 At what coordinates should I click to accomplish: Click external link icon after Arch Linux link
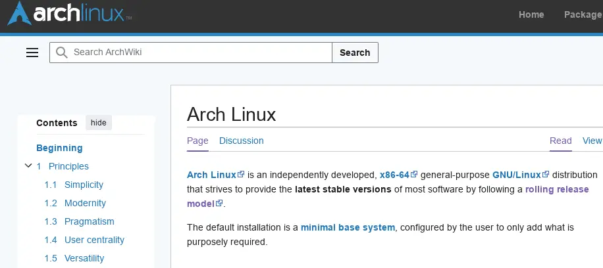tap(241, 174)
